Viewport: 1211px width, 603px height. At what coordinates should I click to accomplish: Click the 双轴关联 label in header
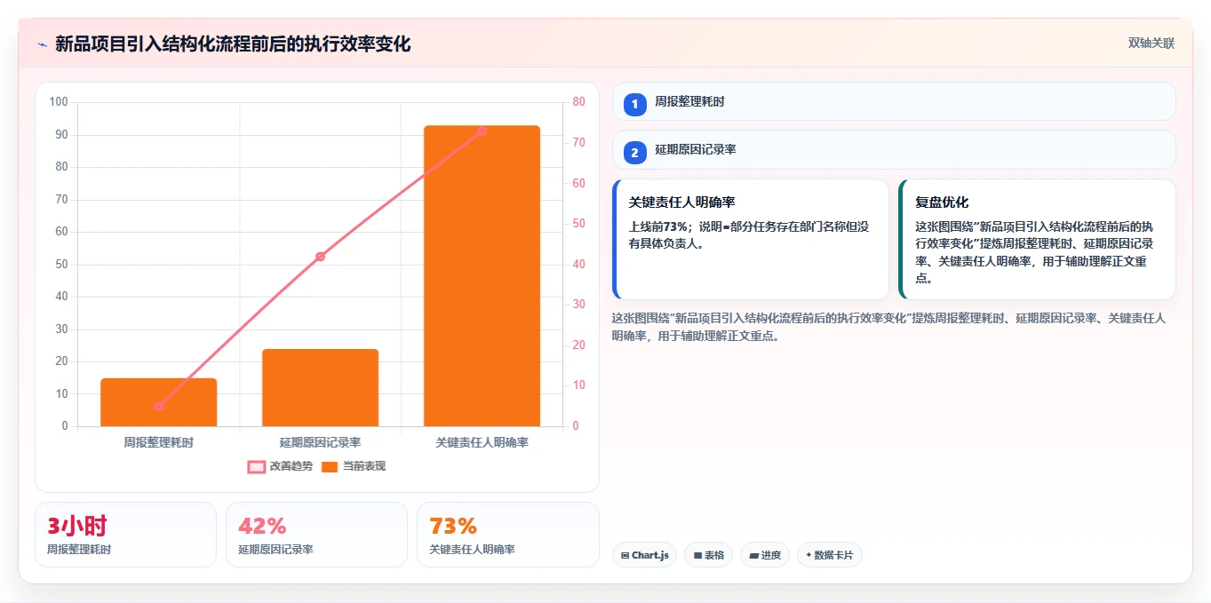click(x=1151, y=43)
